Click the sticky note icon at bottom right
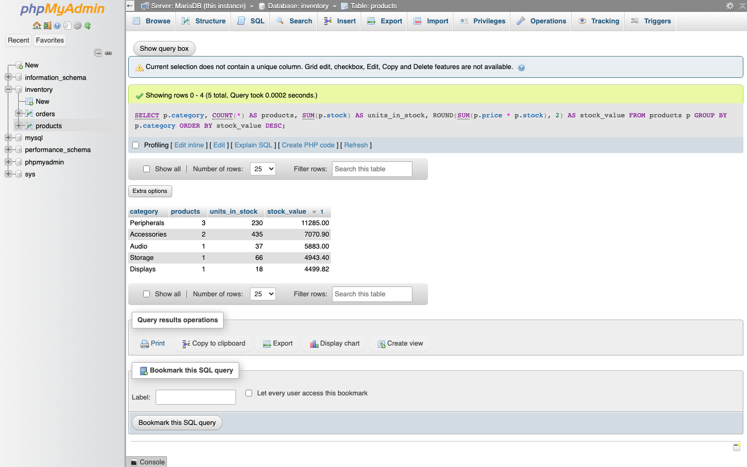 coord(736,447)
